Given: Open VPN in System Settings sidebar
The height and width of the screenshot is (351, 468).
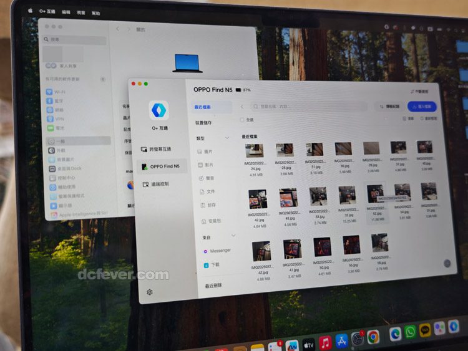Looking at the screenshot, I should pyautogui.click(x=56, y=119).
